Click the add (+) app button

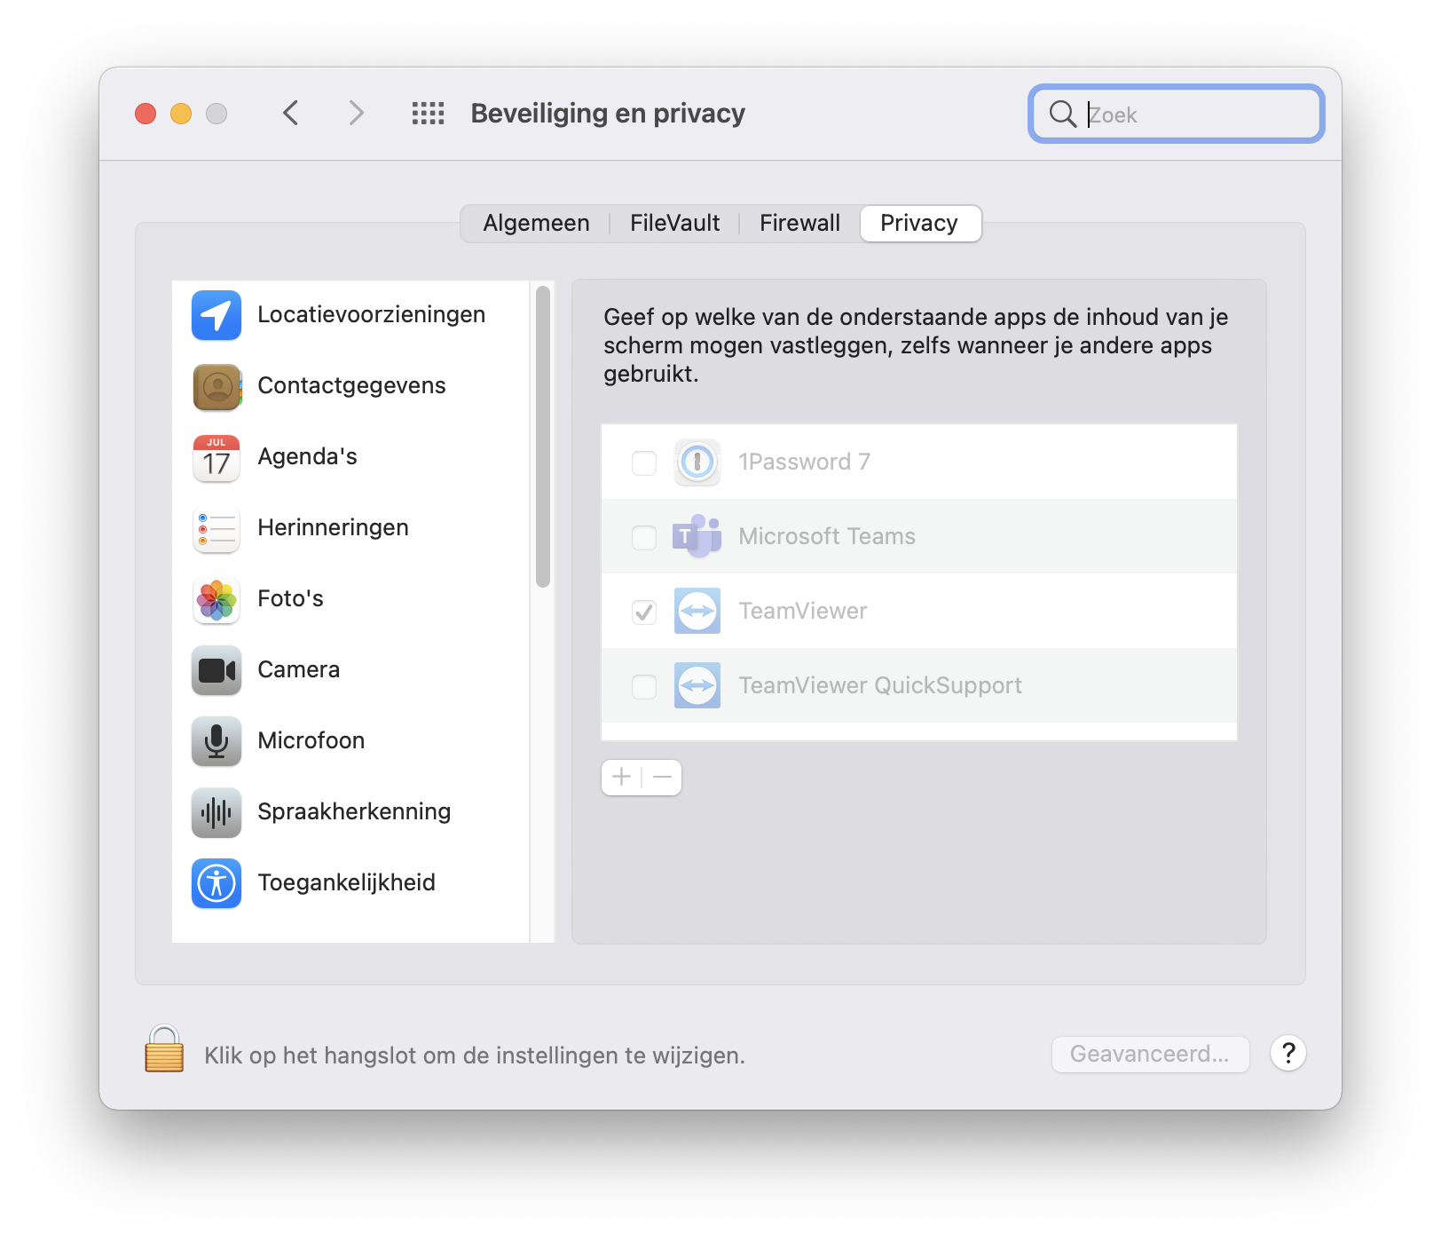tap(622, 777)
